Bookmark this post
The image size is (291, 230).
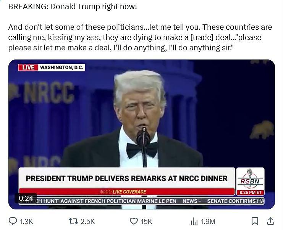point(255,221)
